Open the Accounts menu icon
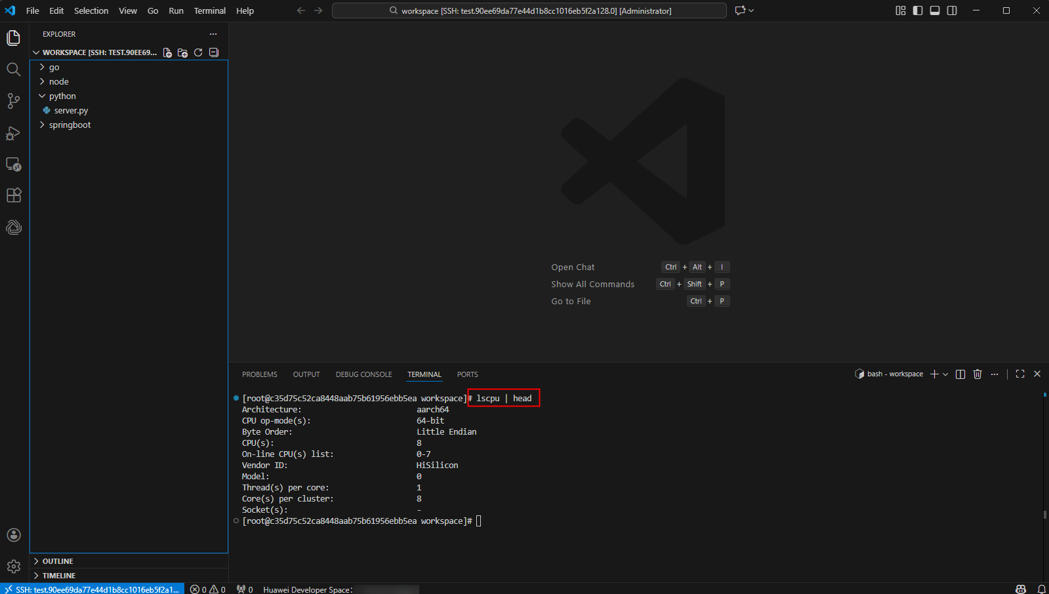This screenshot has height=594, width=1049. 14,535
